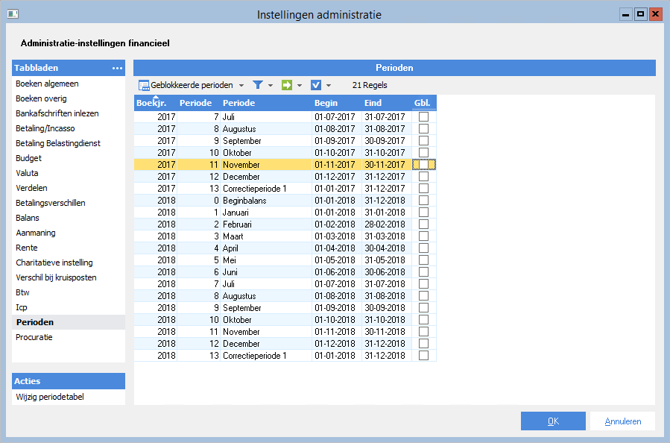Switch to Bankafschriften inlezen tab
This screenshot has width=670, height=443.
pyautogui.click(x=57, y=114)
